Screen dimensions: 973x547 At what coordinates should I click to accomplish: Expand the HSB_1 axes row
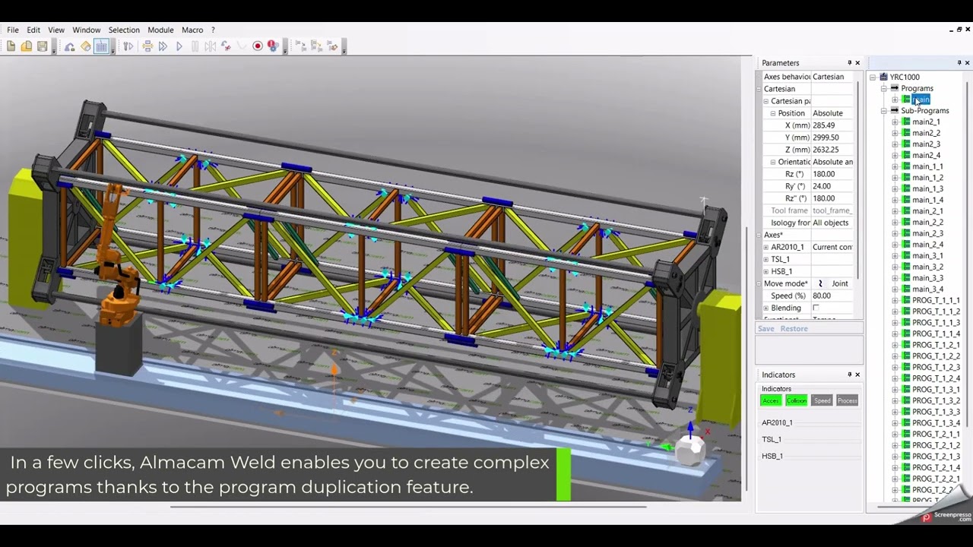(766, 271)
